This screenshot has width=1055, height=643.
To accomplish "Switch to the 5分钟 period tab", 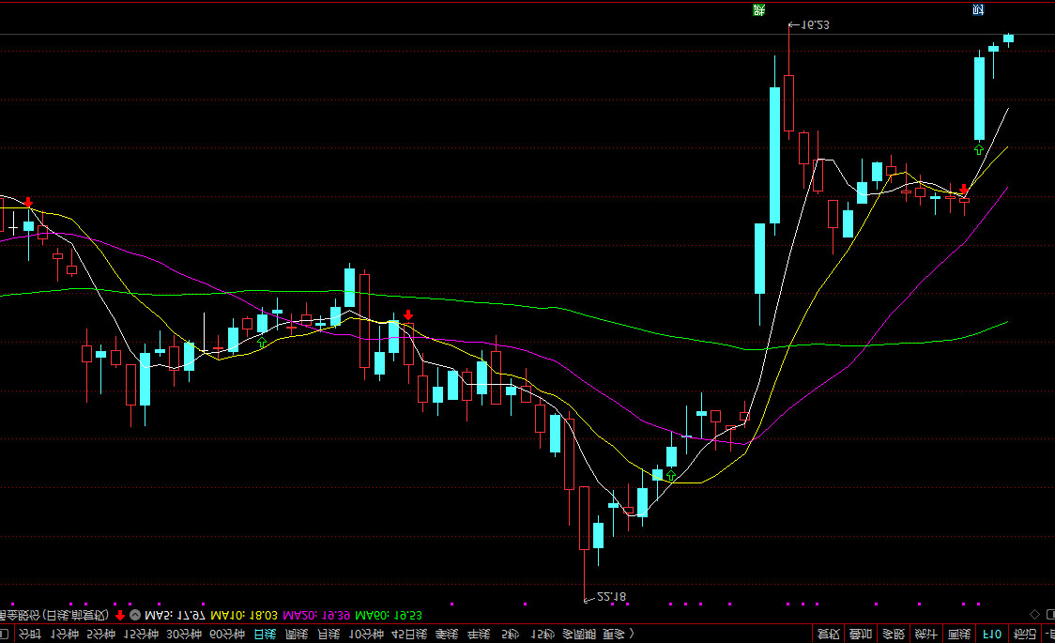I will [101, 635].
